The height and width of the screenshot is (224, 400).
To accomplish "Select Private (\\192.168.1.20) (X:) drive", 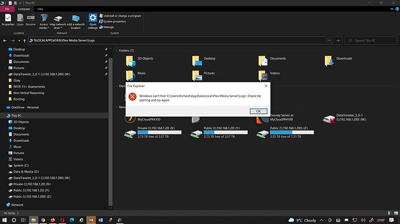I will (x=152, y=132).
